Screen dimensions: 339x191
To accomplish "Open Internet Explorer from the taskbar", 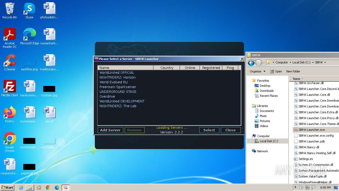I will pos(21,188).
